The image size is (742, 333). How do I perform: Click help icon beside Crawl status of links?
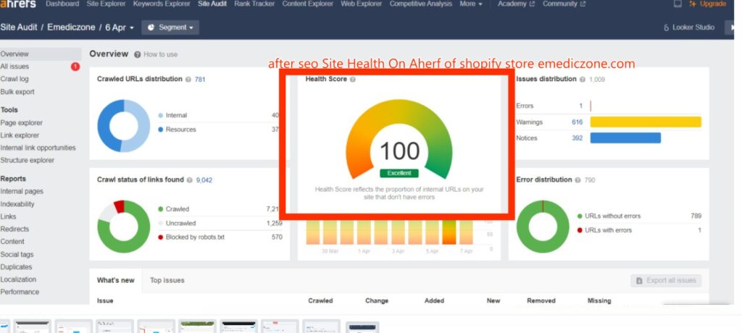pyautogui.click(x=189, y=180)
